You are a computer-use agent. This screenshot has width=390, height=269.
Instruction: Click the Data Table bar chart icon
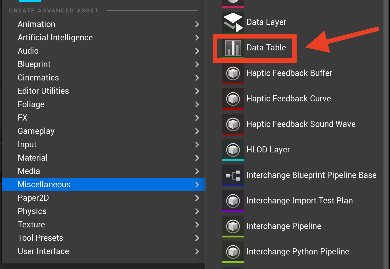tap(233, 48)
